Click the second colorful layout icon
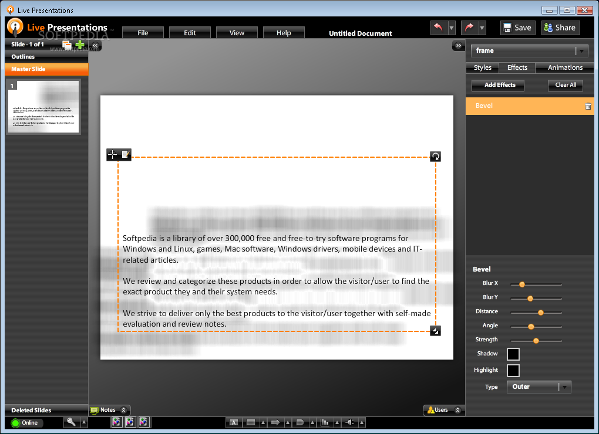Image resolution: width=599 pixels, height=434 pixels. [x=130, y=422]
